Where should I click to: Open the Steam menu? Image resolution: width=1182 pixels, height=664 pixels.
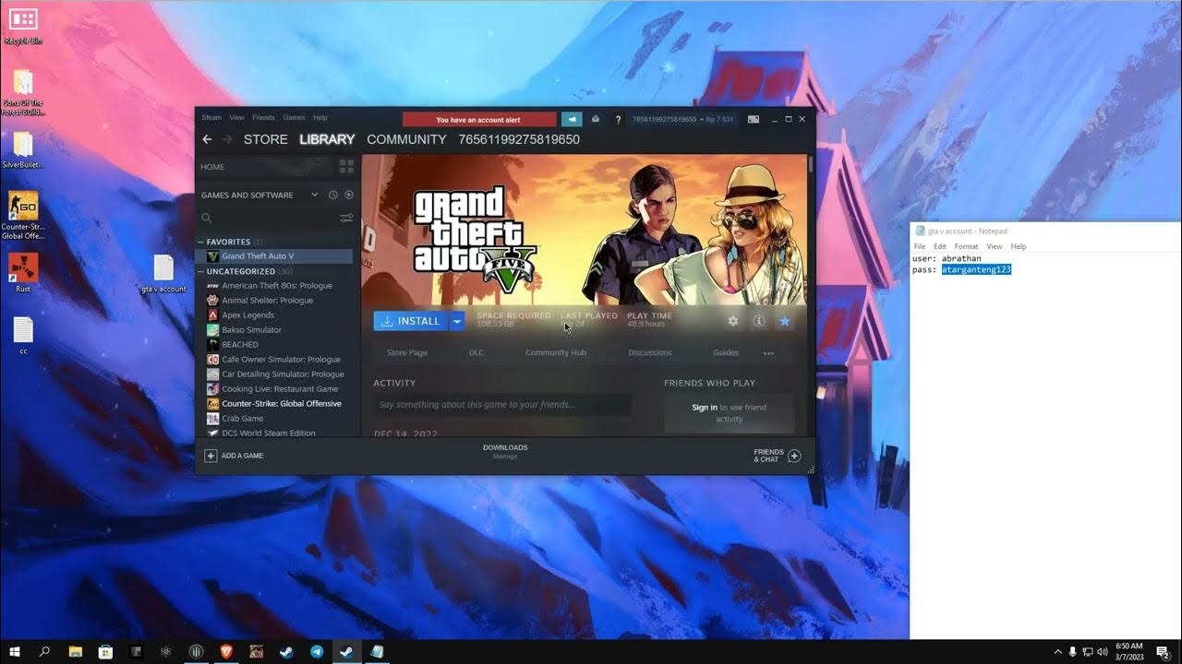click(x=211, y=118)
